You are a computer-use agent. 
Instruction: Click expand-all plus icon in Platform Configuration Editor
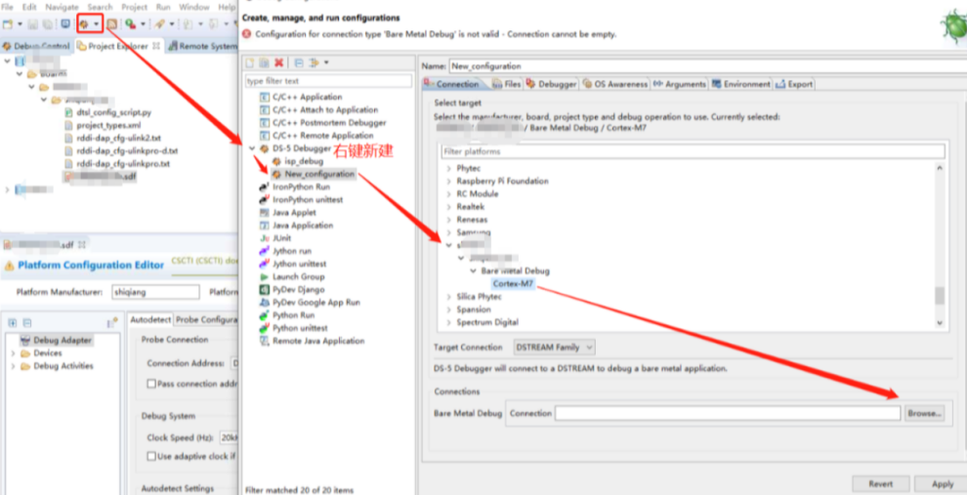pos(13,322)
